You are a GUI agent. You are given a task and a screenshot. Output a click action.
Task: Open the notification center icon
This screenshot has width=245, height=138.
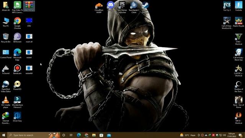point(240,135)
